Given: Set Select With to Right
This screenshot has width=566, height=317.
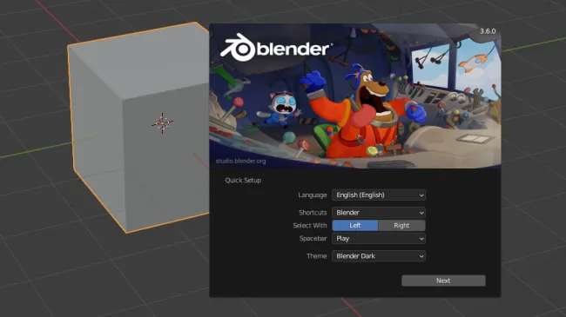Looking at the screenshot, I should 401,226.
